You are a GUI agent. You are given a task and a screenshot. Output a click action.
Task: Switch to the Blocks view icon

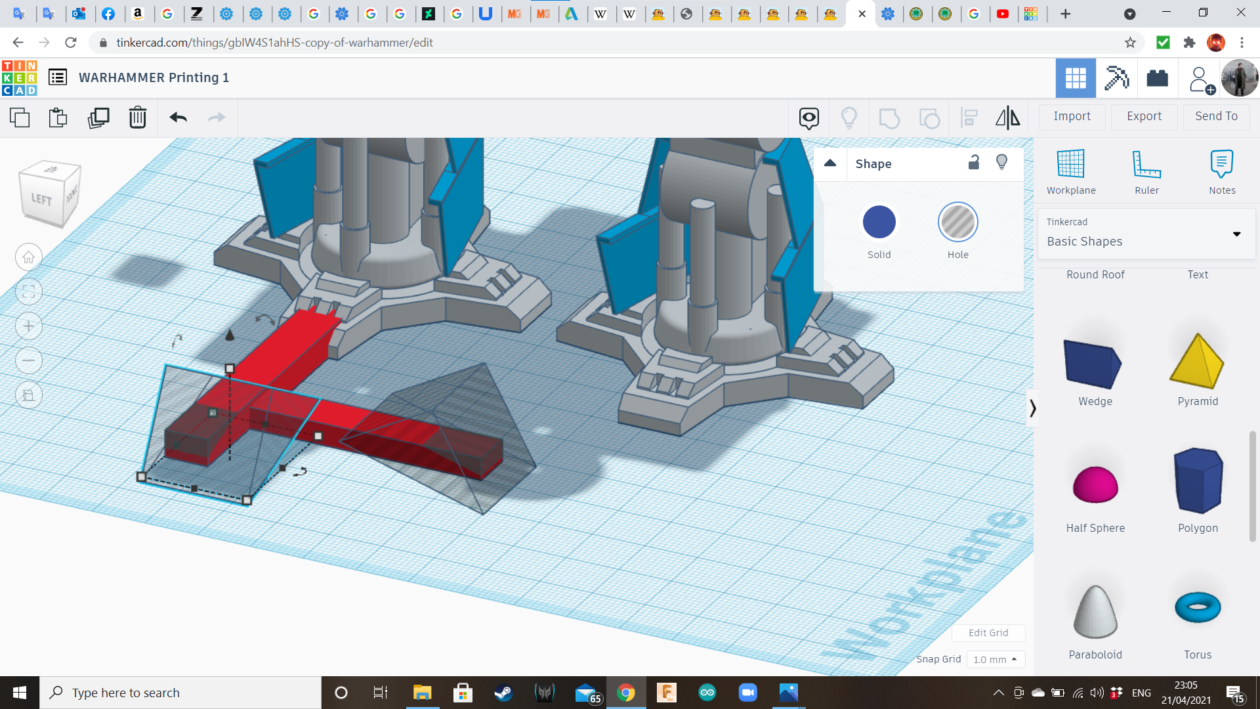click(1115, 78)
